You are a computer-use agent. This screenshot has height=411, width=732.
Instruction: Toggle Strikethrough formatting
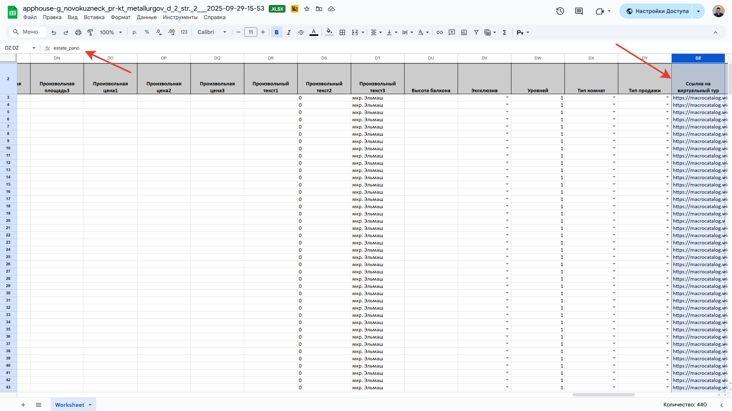click(x=301, y=32)
